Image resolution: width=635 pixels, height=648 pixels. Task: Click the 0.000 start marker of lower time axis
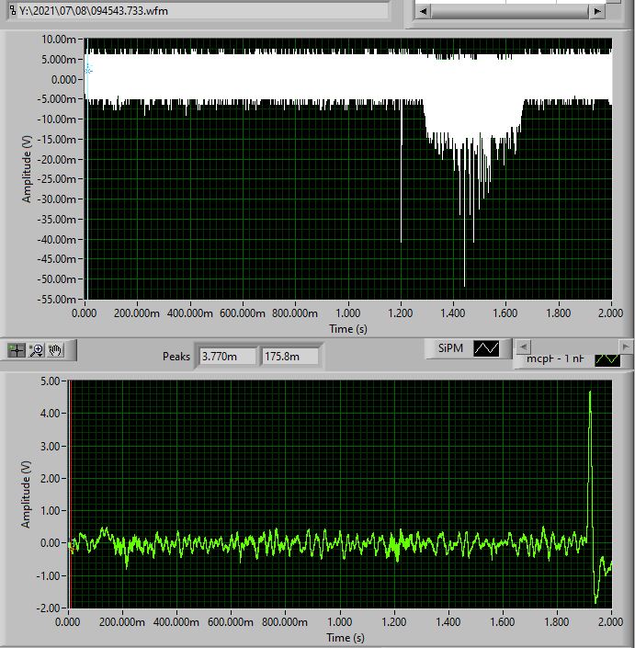68,621
